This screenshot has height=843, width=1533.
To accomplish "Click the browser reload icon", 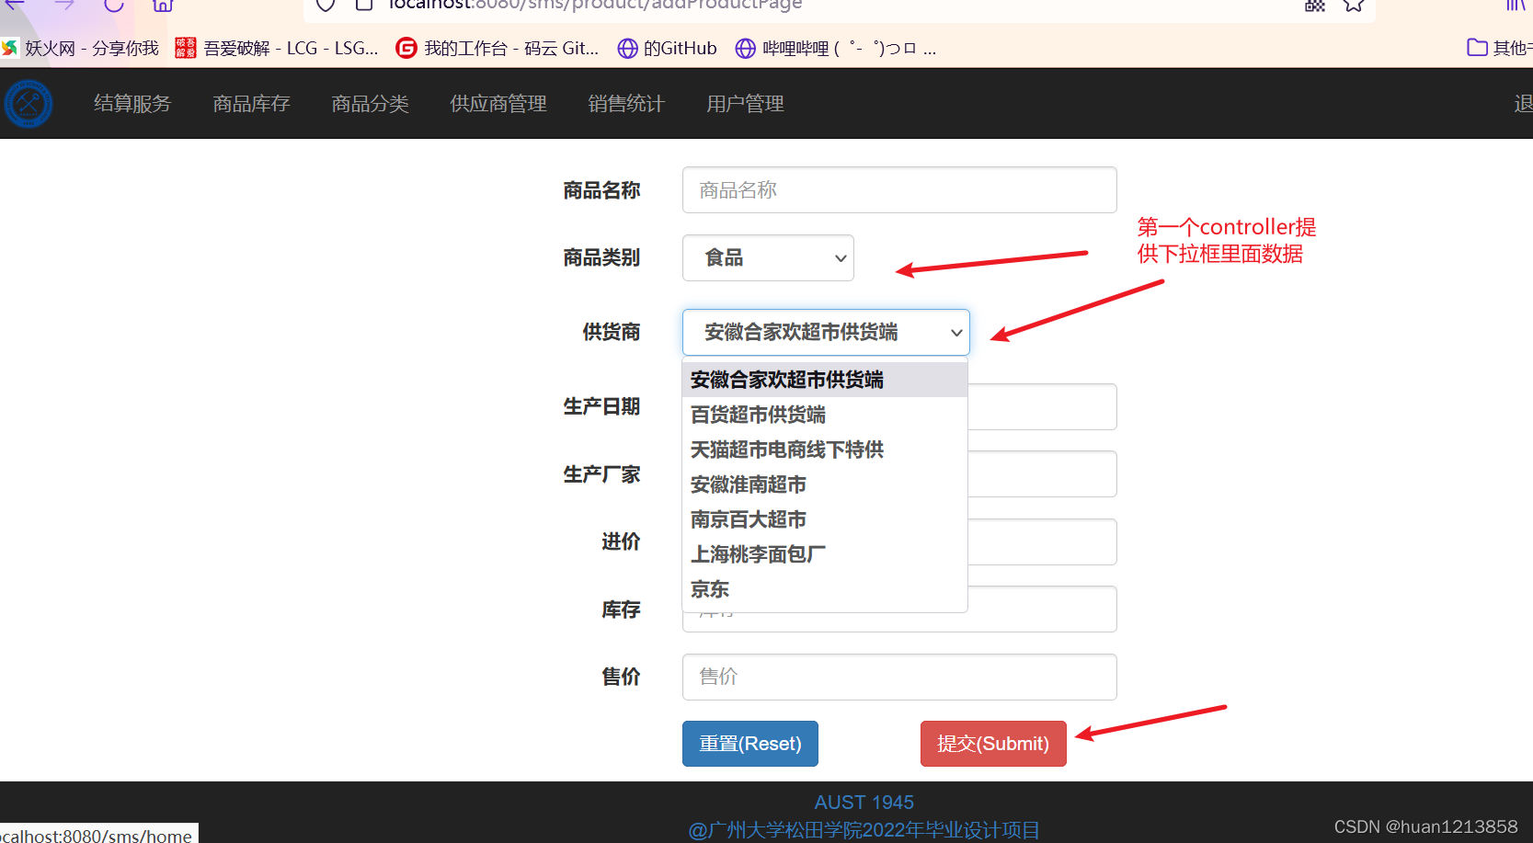I will 114,5.
